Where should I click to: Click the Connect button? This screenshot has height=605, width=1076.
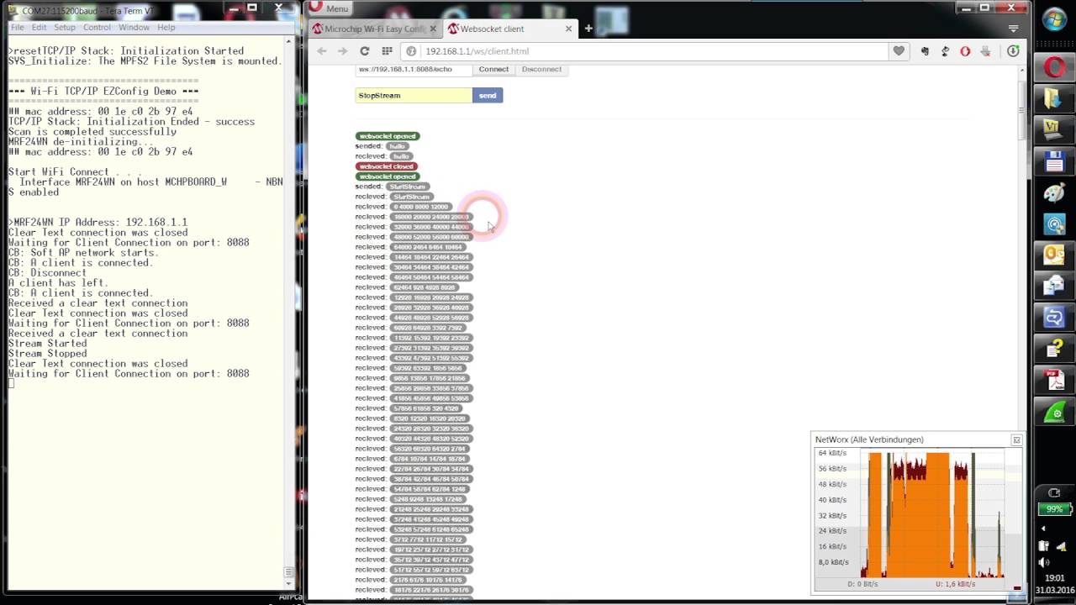[493, 69]
